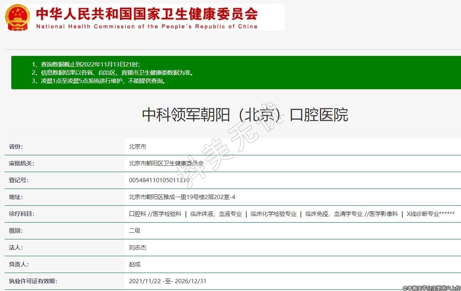
Task: Click the 审批机关 row label
Action: (x=21, y=163)
